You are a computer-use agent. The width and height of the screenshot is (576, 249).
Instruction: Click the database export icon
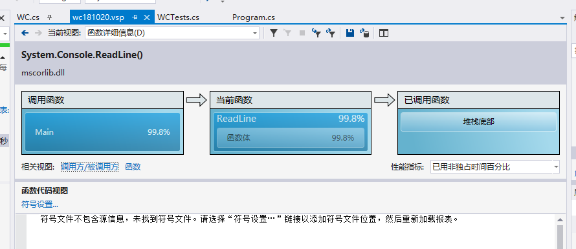364,33
